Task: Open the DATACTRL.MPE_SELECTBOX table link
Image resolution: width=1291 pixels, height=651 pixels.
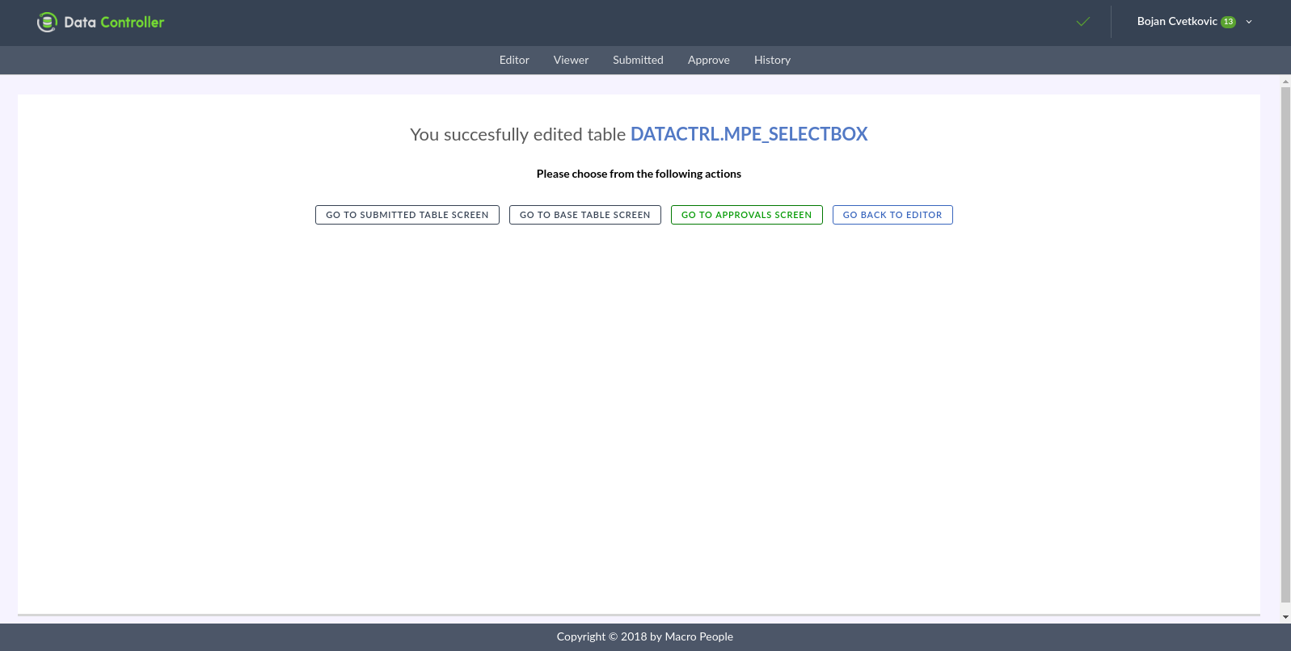Action: pyautogui.click(x=749, y=134)
